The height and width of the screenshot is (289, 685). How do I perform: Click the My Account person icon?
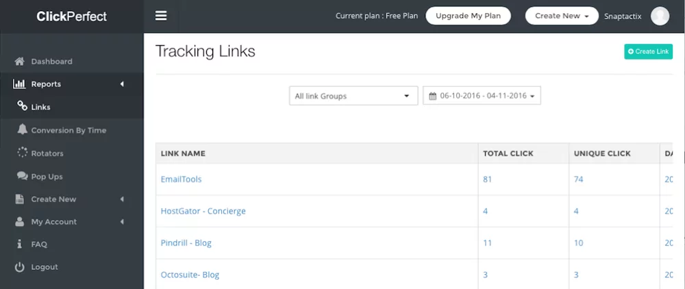click(x=19, y=222)
